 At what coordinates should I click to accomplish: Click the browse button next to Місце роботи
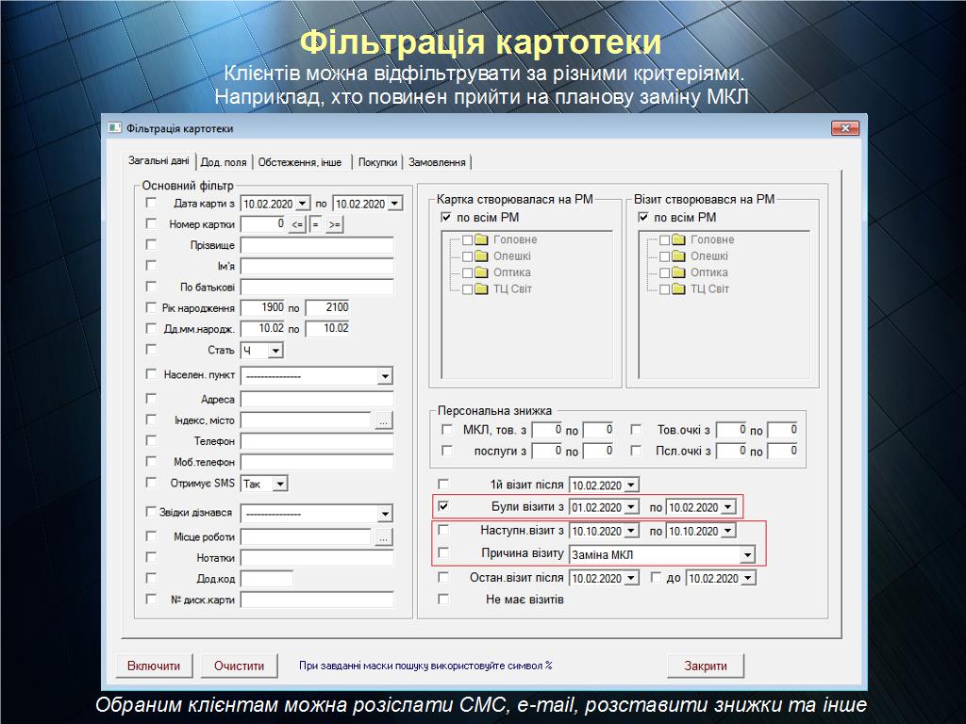point(383,537)
